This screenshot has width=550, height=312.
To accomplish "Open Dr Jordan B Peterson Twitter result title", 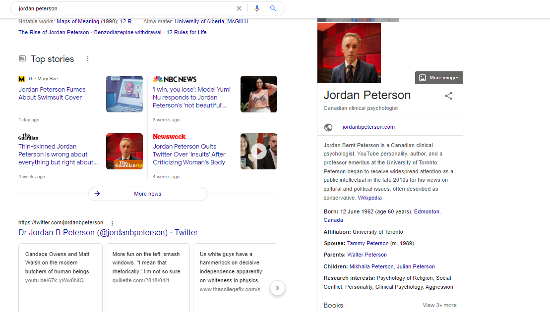I will tap(108, 232).
